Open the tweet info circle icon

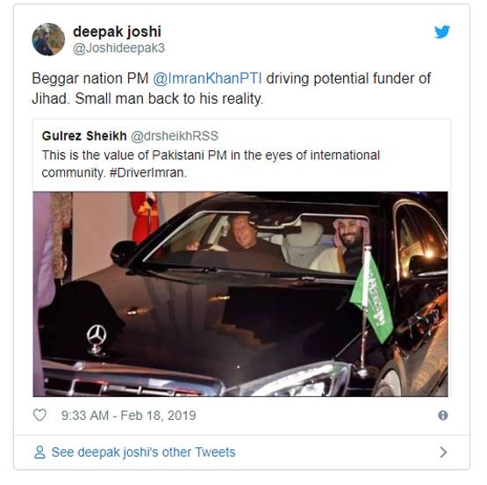pos(442,416)
